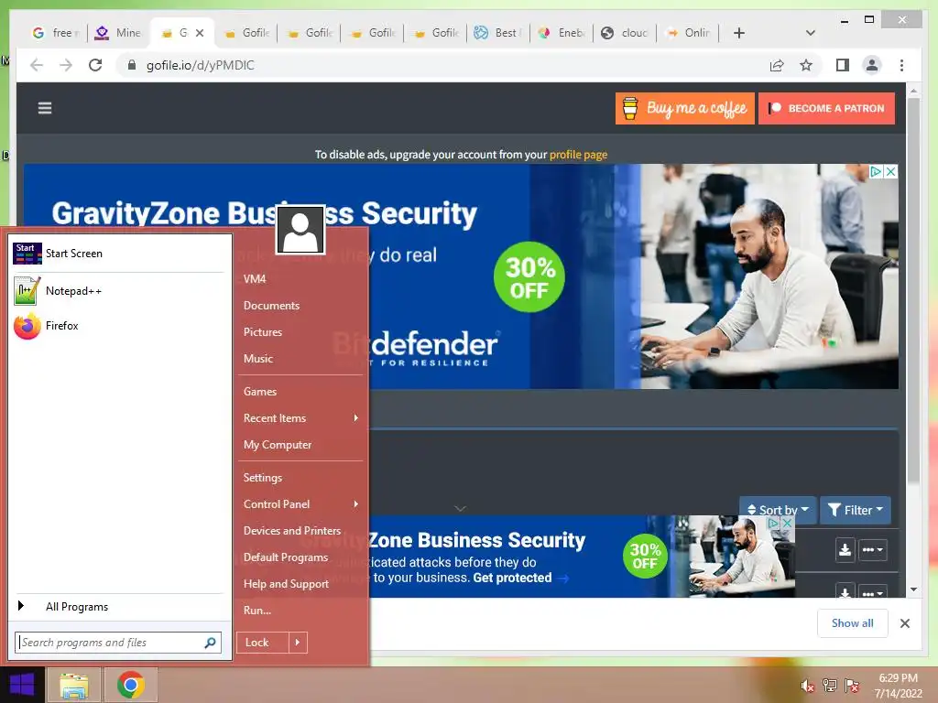Open Documents from start menu
The height and width of the screenshot is (703, 938).
point(271,306)
